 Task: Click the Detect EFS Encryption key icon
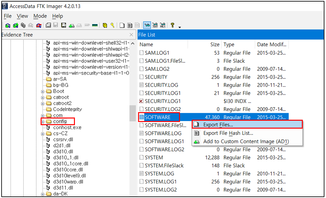click(112, 25)
